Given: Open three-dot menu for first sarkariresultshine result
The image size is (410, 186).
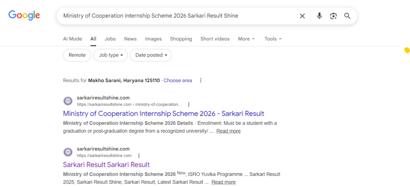Looking at the screenshot, I should tap(189, 105).
